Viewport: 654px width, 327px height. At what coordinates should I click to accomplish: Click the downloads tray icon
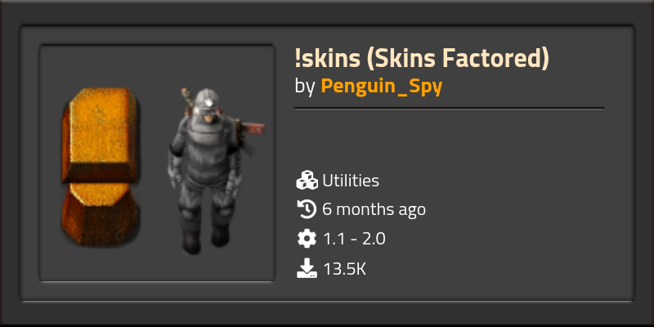tap(307, 268)
